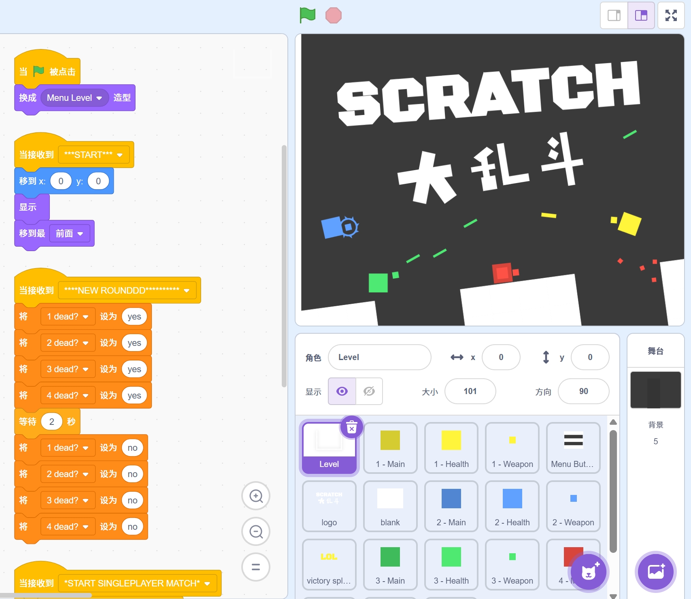Select the stage backdrop thumbnail
Screen dimensions: 691x599
point(655,390)
